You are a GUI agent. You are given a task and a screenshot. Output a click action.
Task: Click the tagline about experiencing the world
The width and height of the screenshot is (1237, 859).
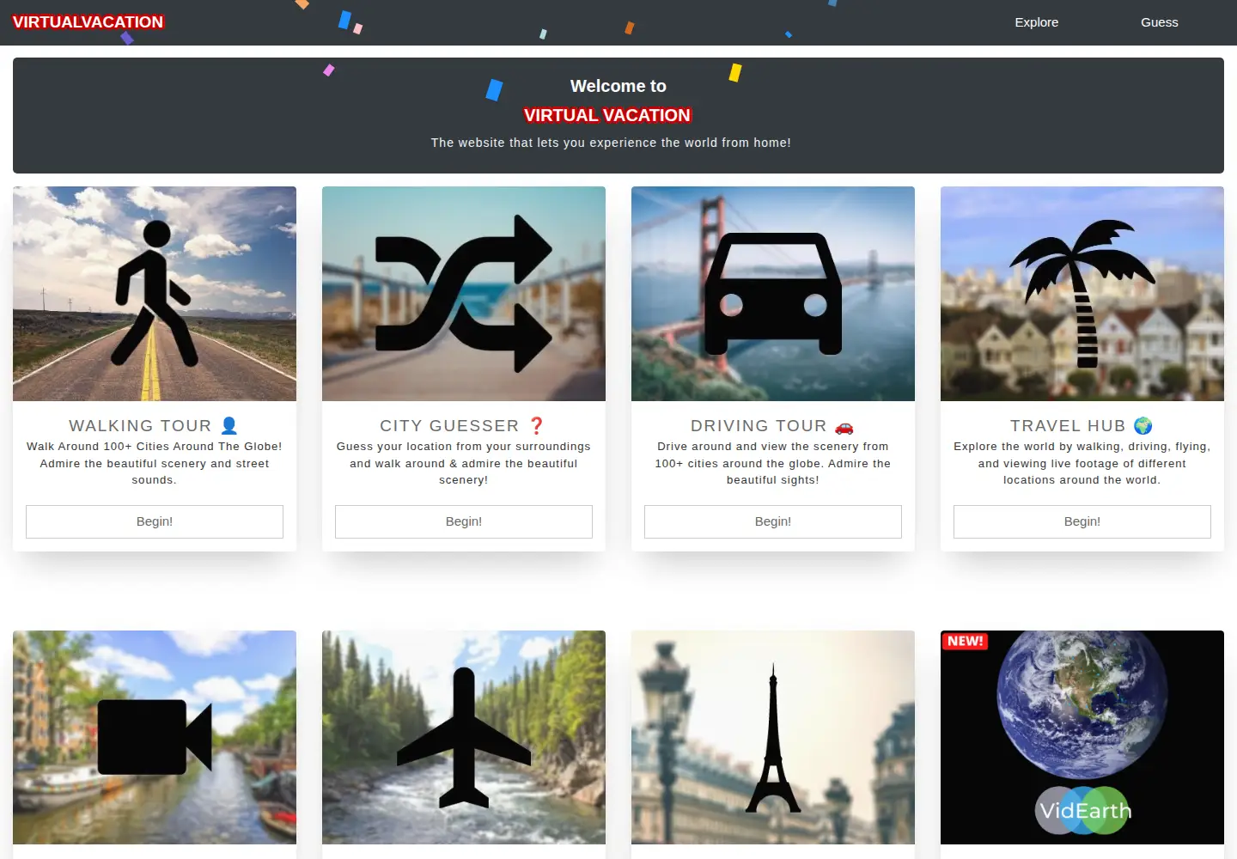tap(611, 143)
